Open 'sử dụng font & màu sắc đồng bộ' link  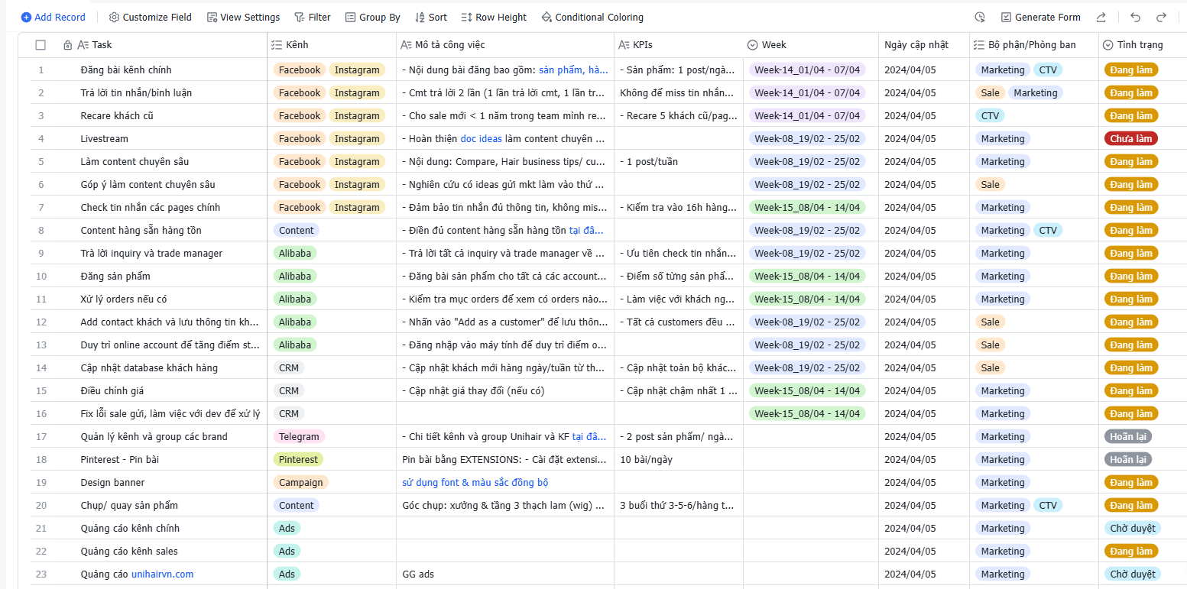[475, 482]
